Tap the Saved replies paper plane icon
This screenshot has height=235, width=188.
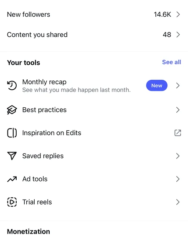click(x=12, y=156)
